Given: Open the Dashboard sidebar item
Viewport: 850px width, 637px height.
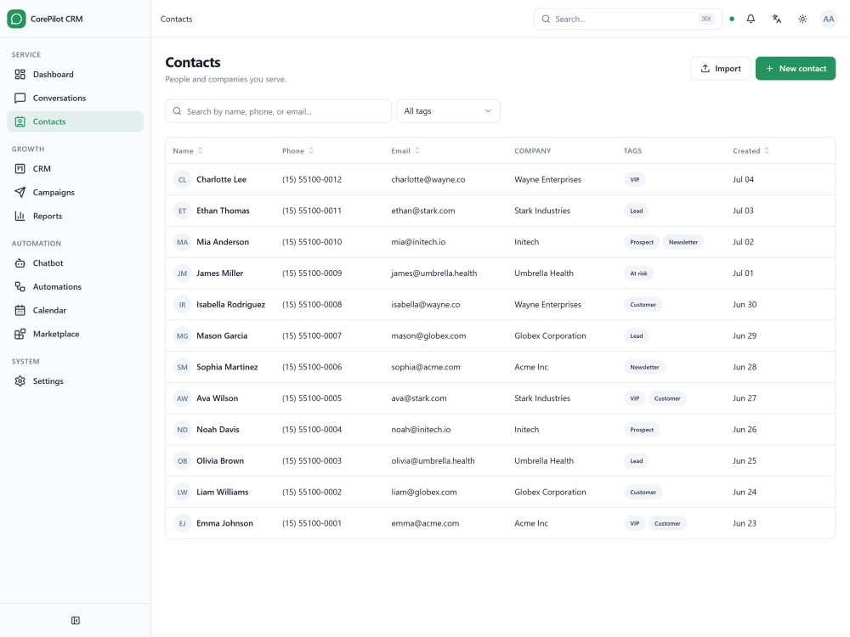Looking at the screenshot, I should 76,74.
